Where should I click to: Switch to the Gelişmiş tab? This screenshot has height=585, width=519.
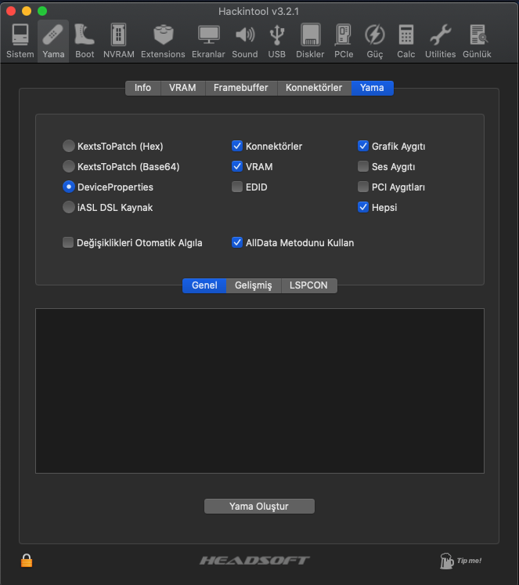(x=253, y=285)
